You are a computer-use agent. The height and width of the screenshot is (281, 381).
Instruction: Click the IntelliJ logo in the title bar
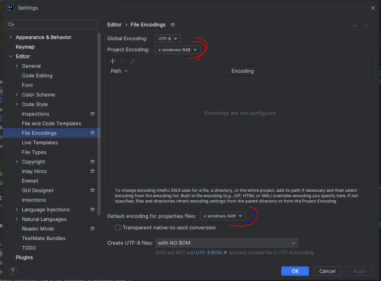tap(10, 8)
